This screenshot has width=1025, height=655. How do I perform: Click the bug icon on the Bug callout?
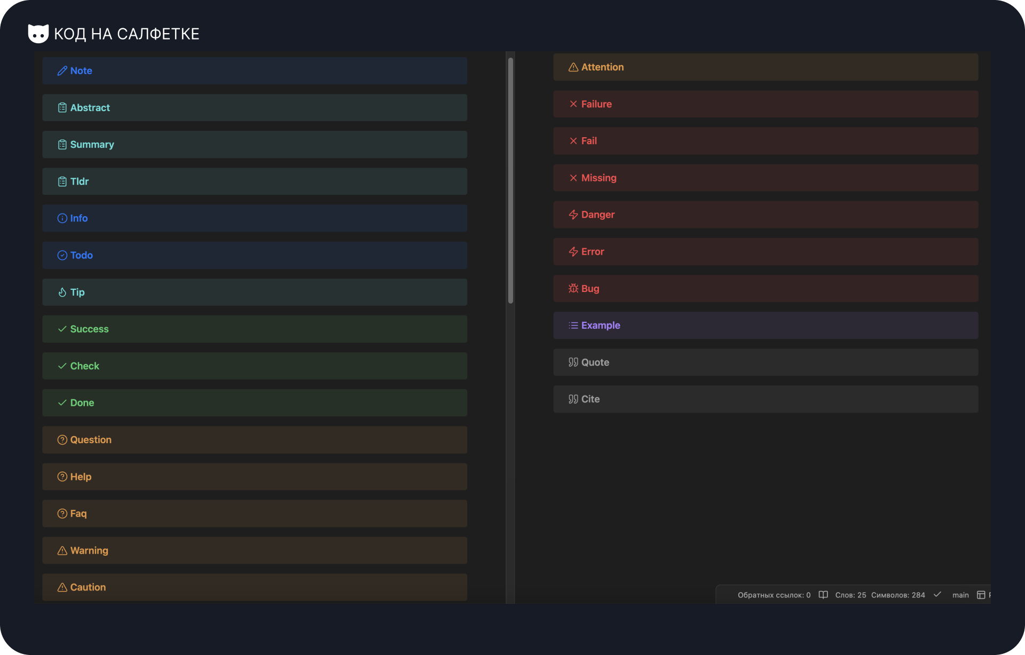click(573, 288)
